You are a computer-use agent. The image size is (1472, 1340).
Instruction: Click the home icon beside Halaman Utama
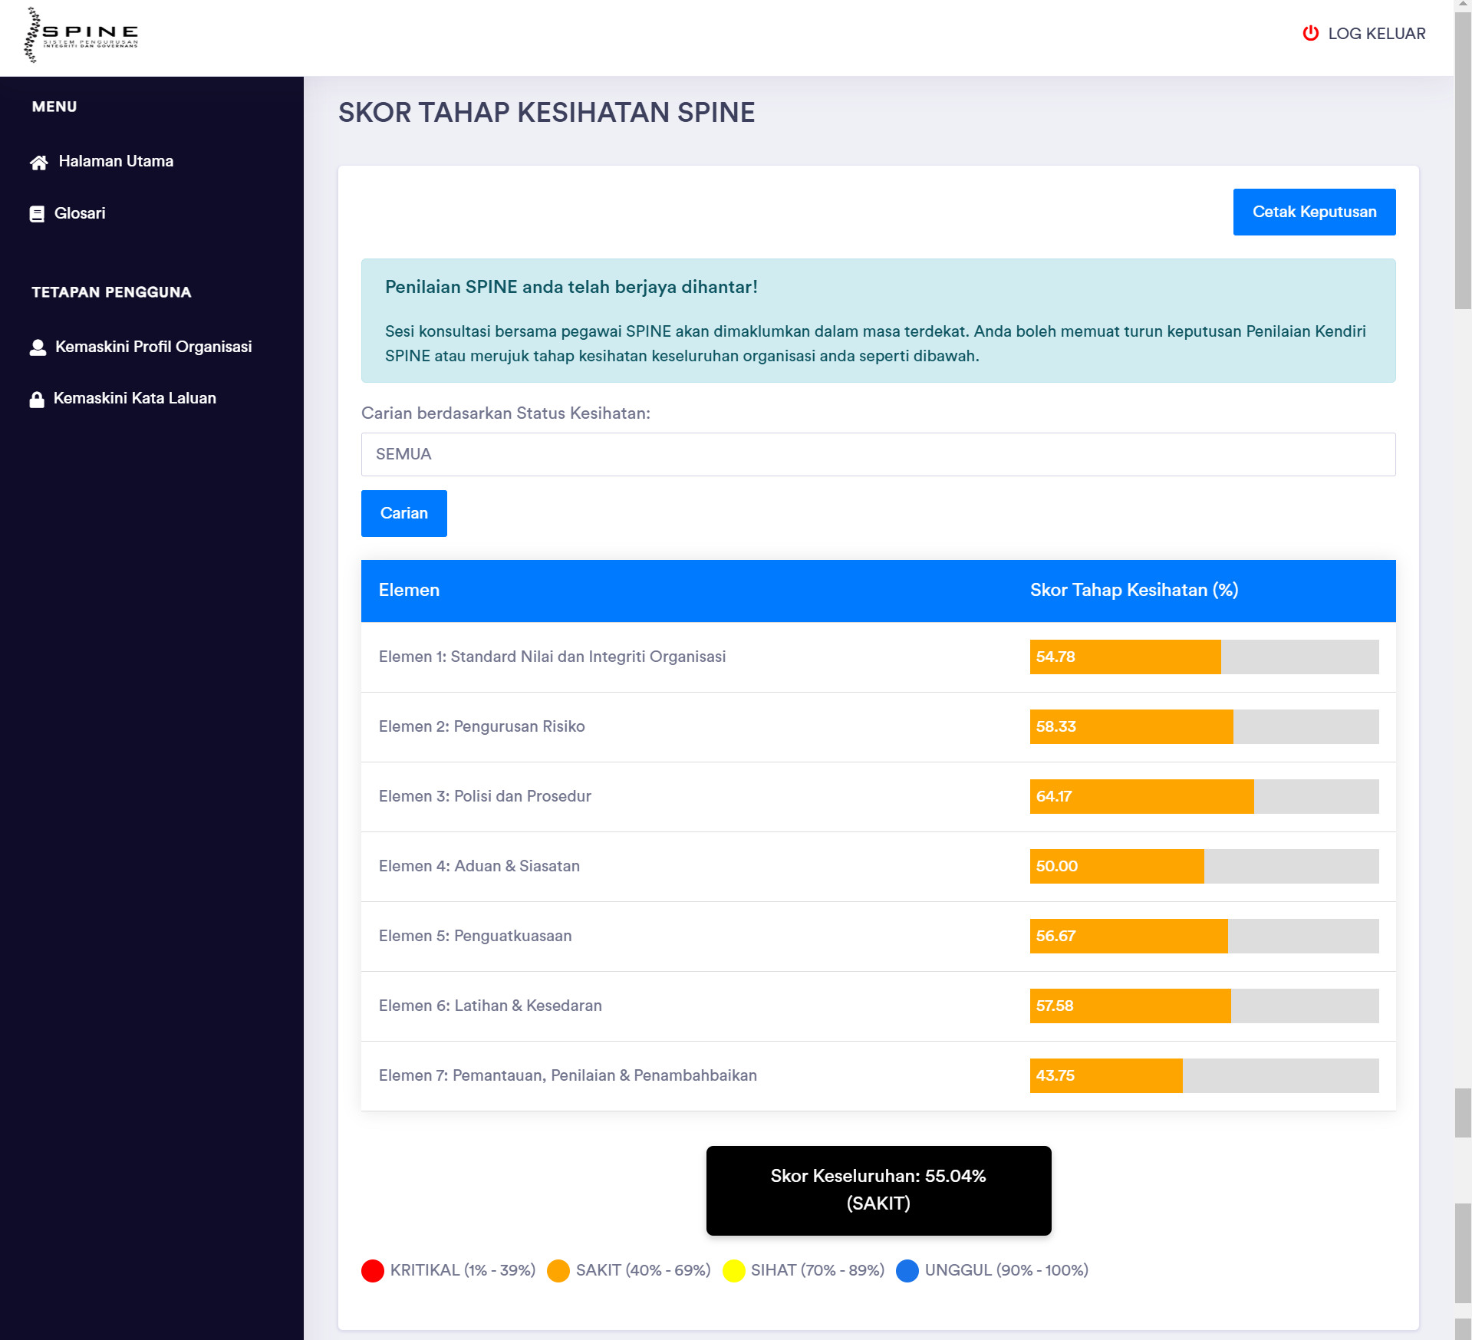[38, 163]
